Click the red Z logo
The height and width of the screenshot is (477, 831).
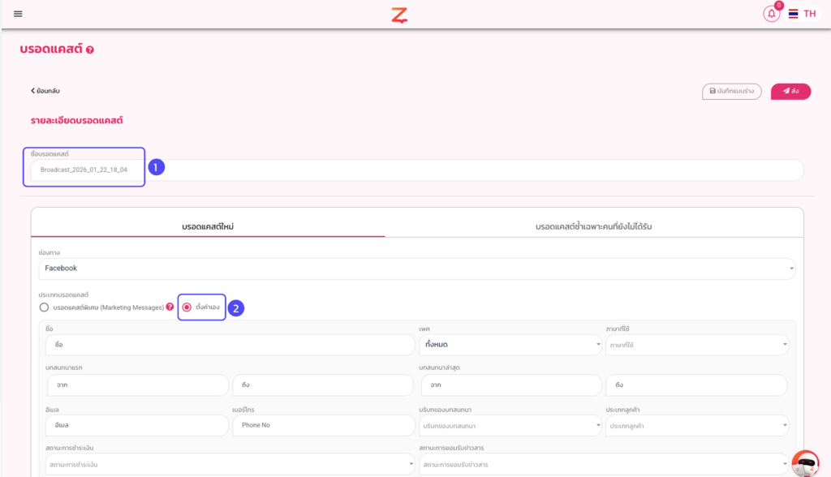click(398, 15)
